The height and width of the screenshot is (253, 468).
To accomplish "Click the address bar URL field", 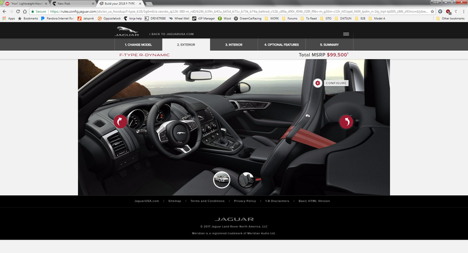I will [239, 11].
